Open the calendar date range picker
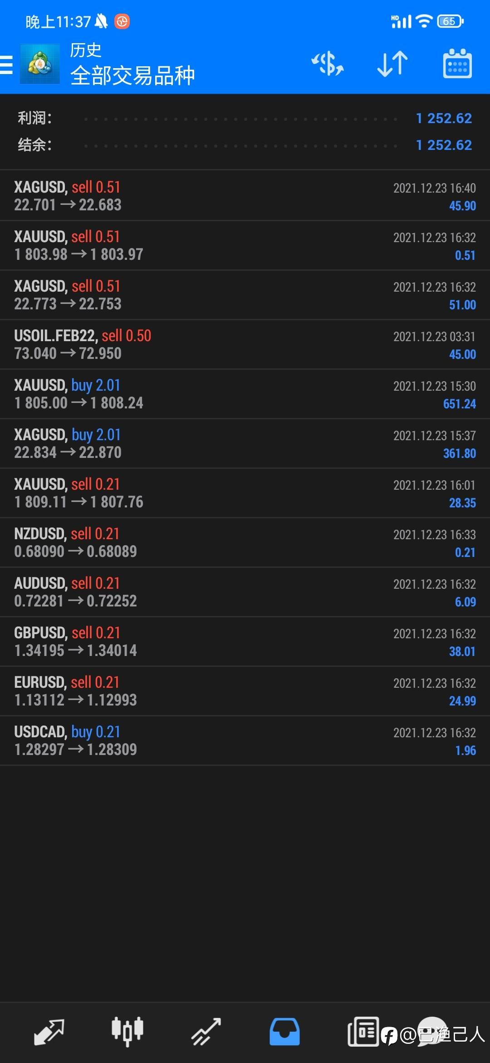This screenshot has width=490, height=1063. pyautogui.click(x=457, y=64)
